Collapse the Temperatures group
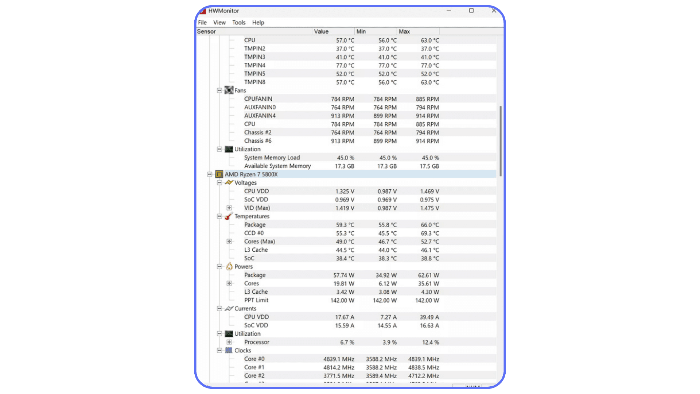This screenshot has width=700, height=394. pos(219,216)
